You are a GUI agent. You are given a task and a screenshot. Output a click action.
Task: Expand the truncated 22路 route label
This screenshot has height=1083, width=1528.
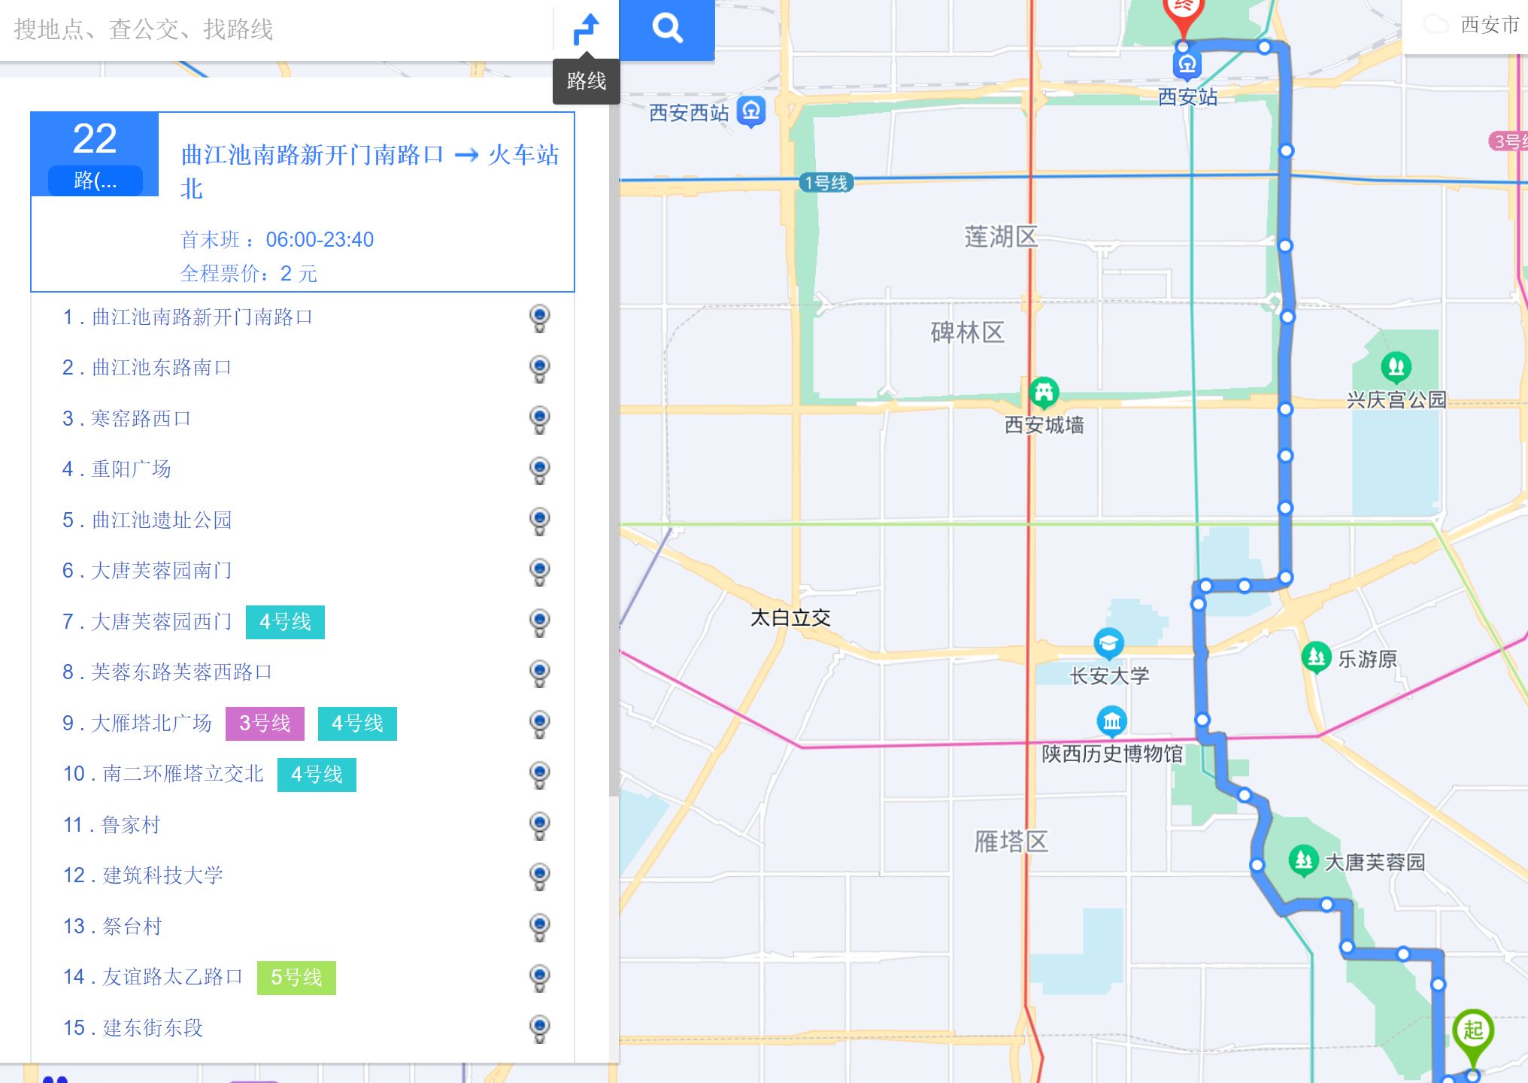coord(95,181)
